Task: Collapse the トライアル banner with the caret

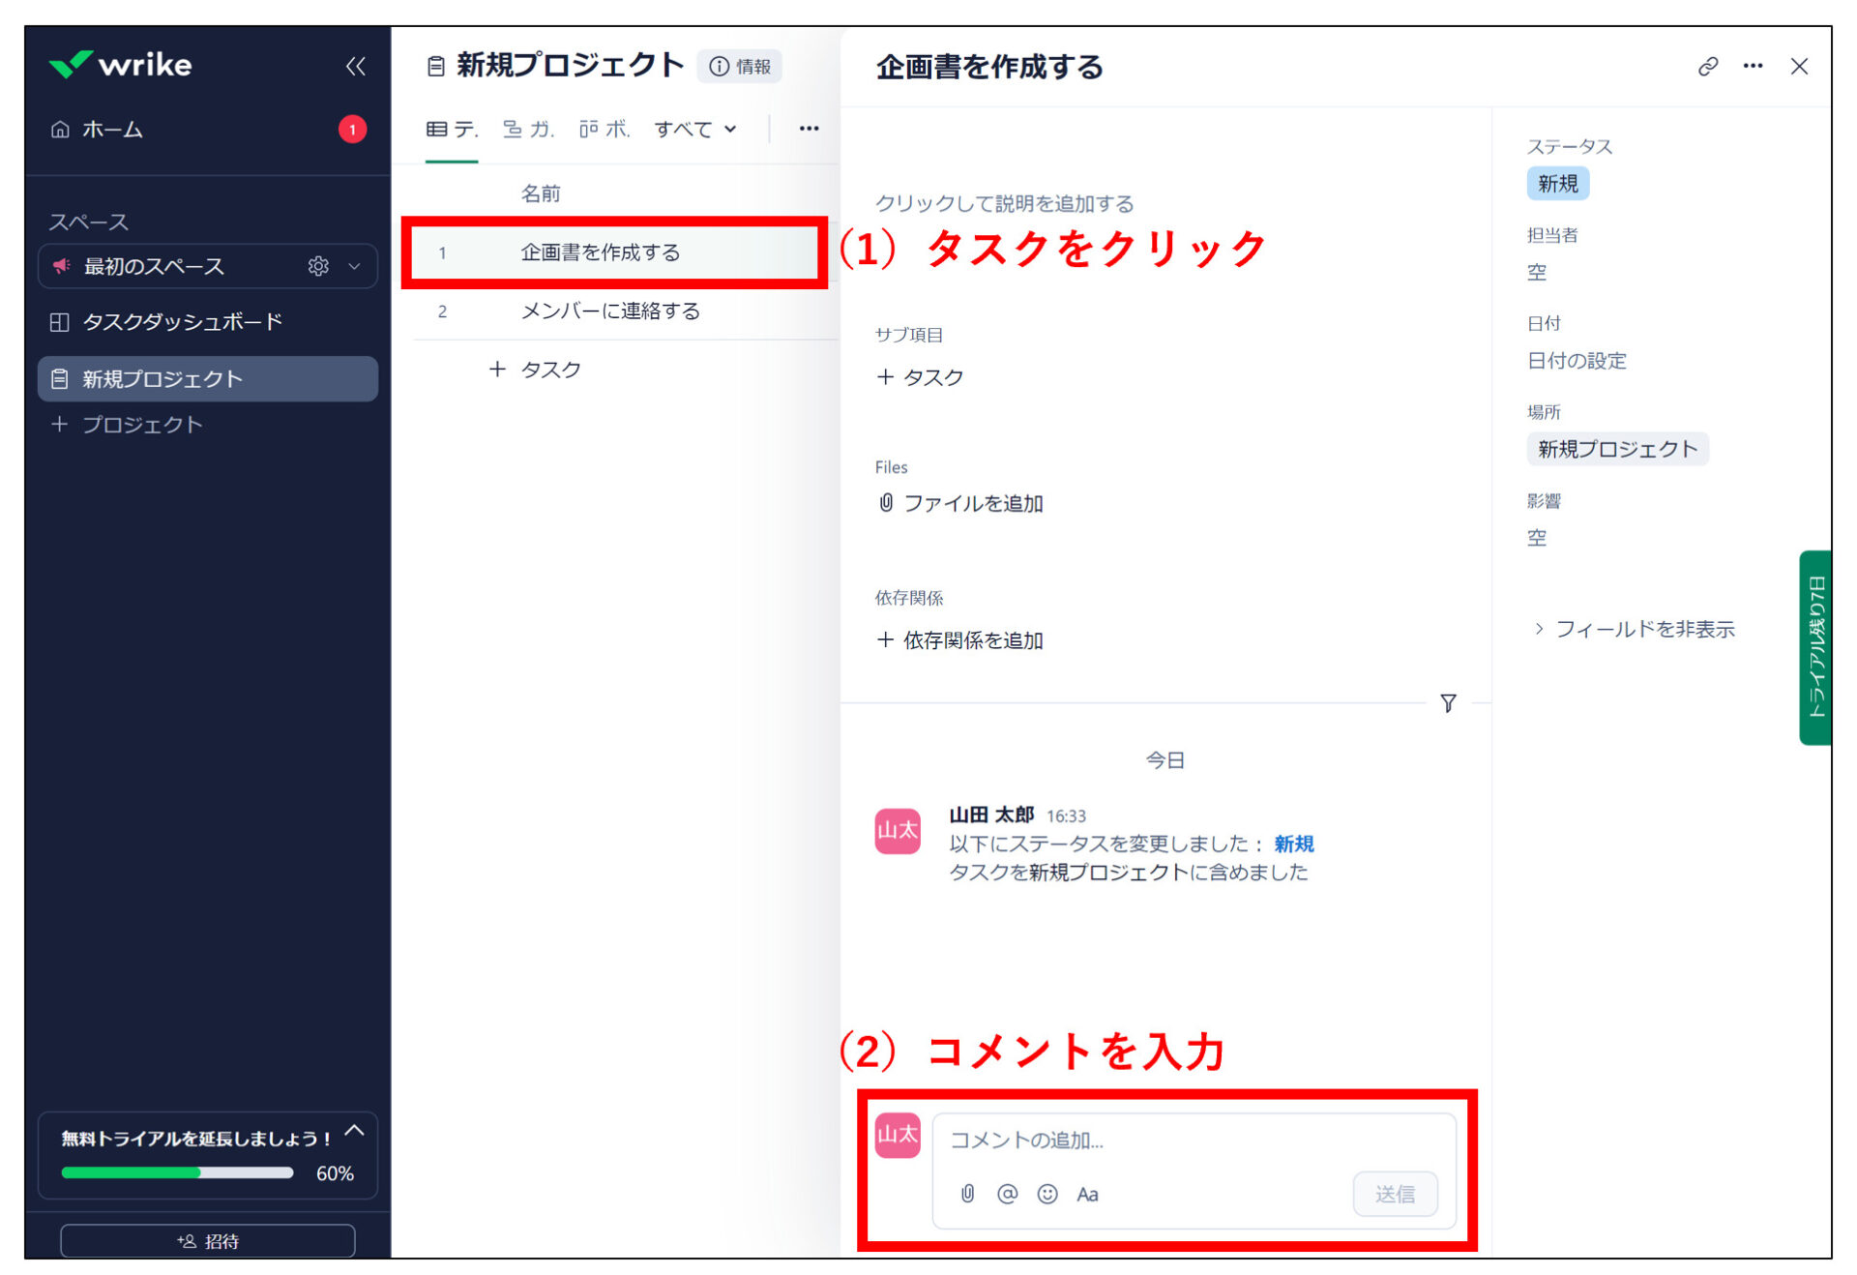Action: tap(356, 1128)
